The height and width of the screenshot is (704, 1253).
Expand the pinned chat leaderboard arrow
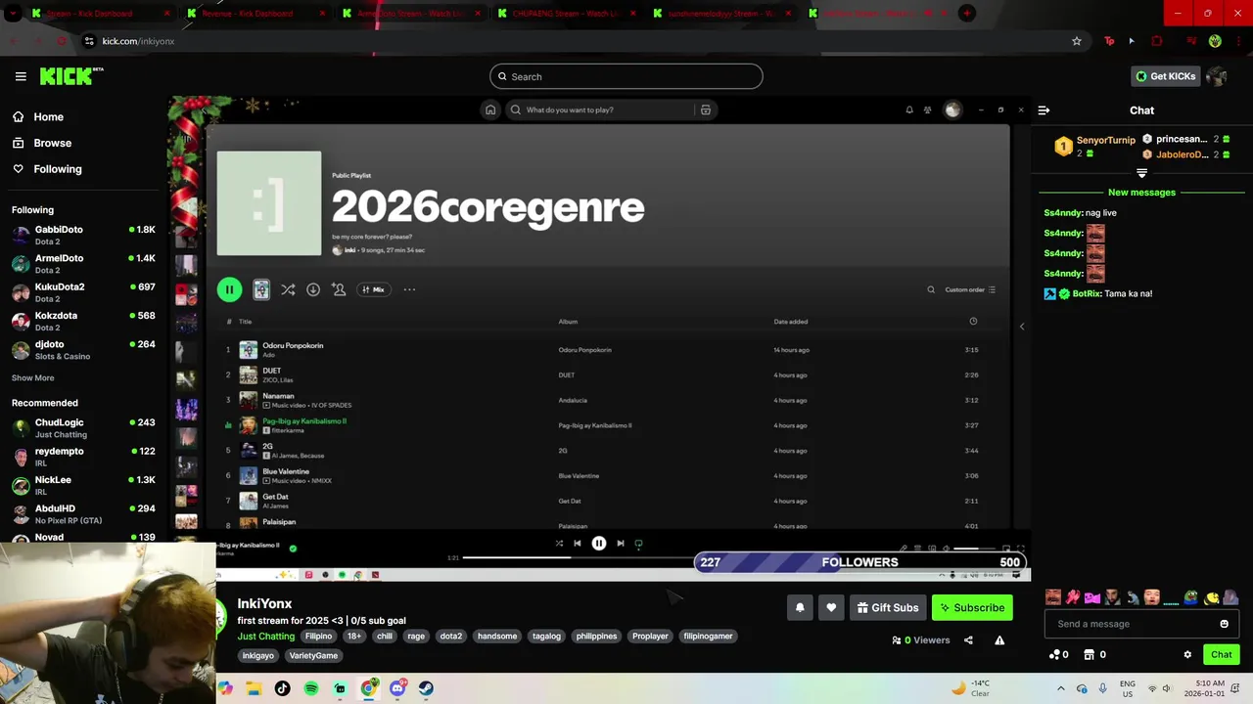click(1141, 173)
